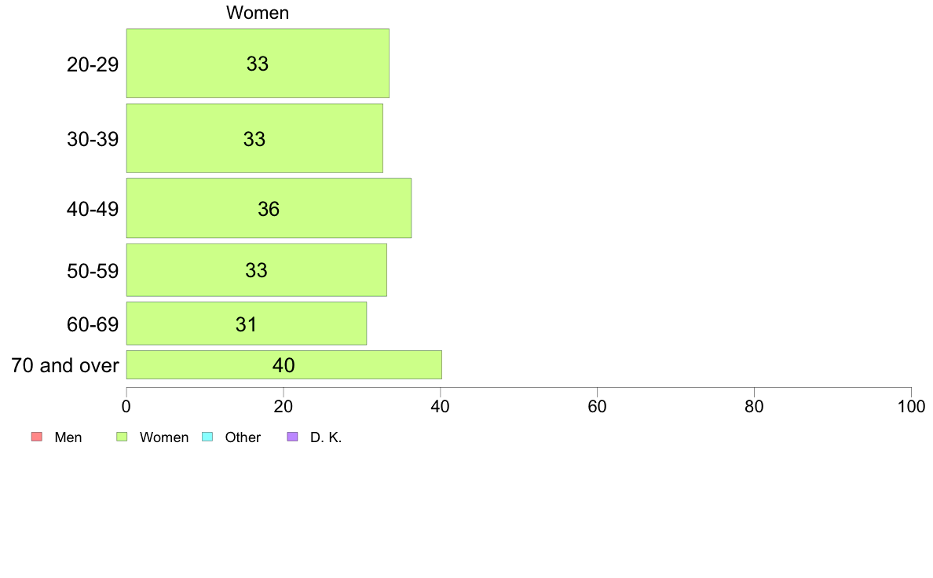Screen dimensions: 933x578
Task: Click the 20-29 axis label
Action: 93,64
